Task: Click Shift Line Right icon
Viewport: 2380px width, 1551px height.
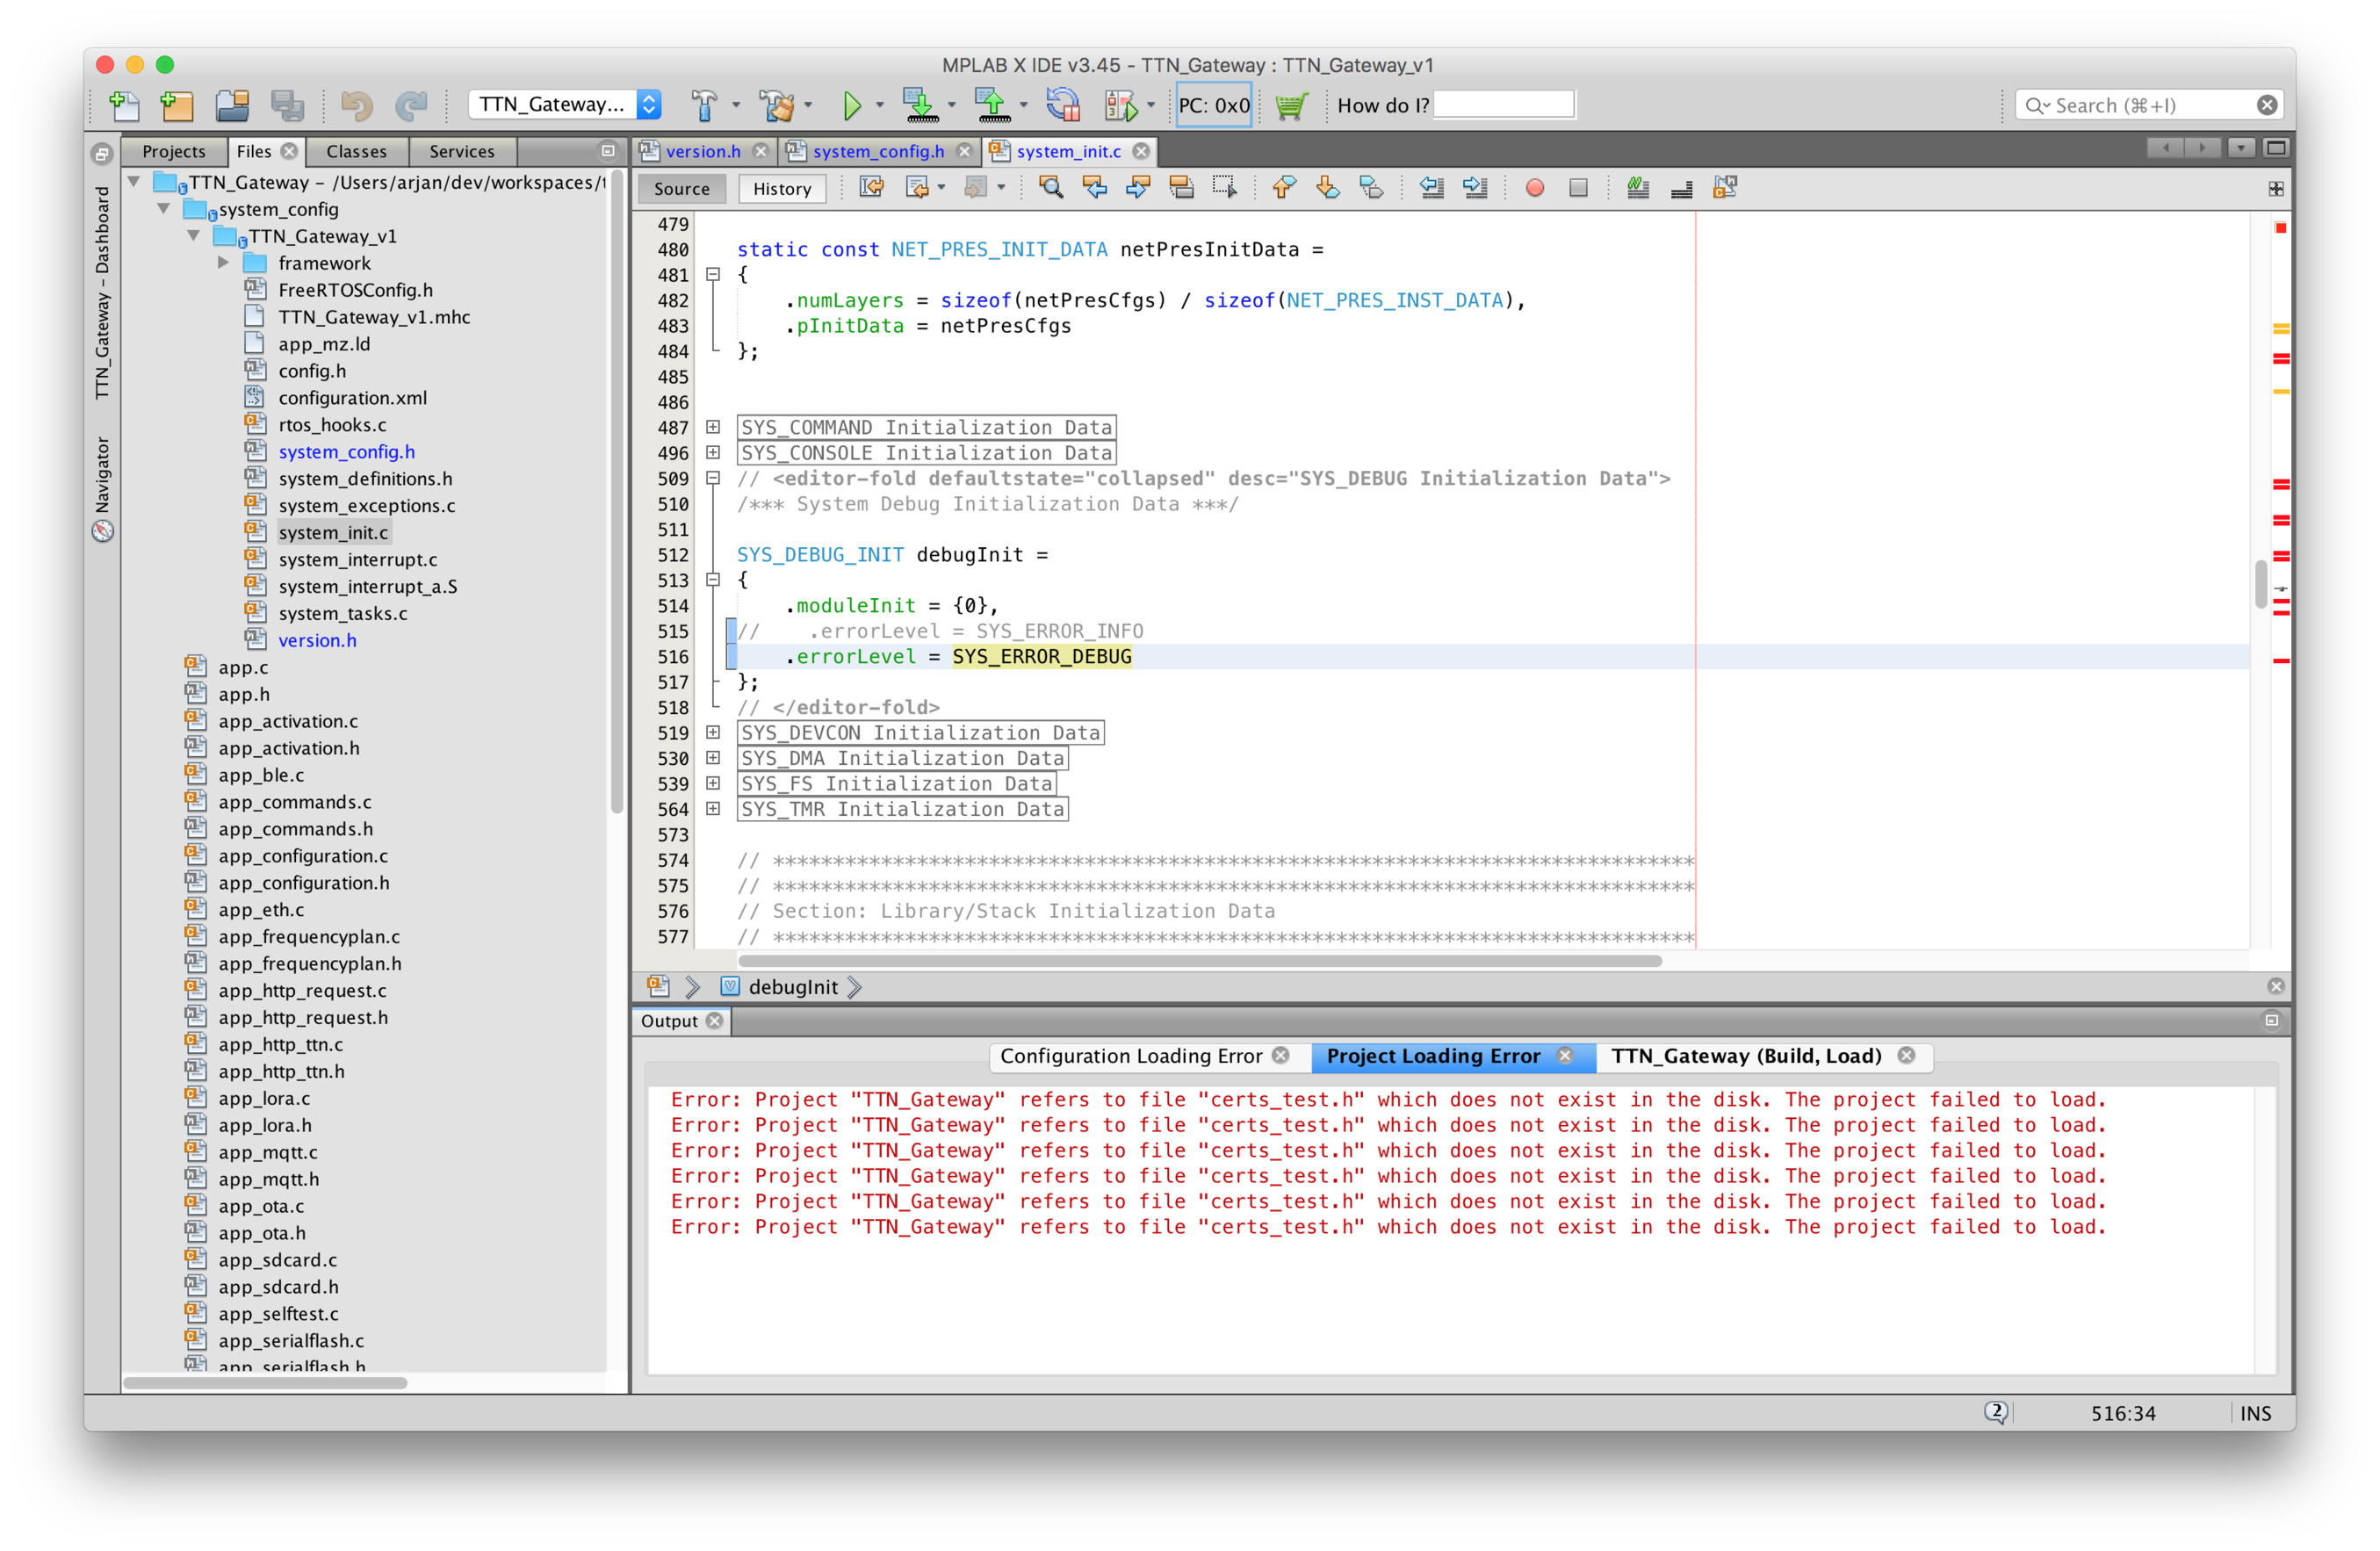Action: tap(1476, 188)
